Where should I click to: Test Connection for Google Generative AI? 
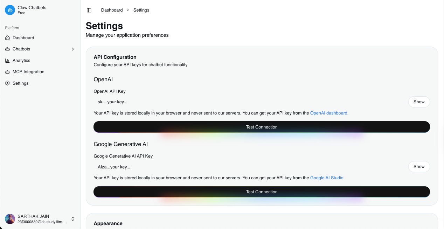pos(262,192)
